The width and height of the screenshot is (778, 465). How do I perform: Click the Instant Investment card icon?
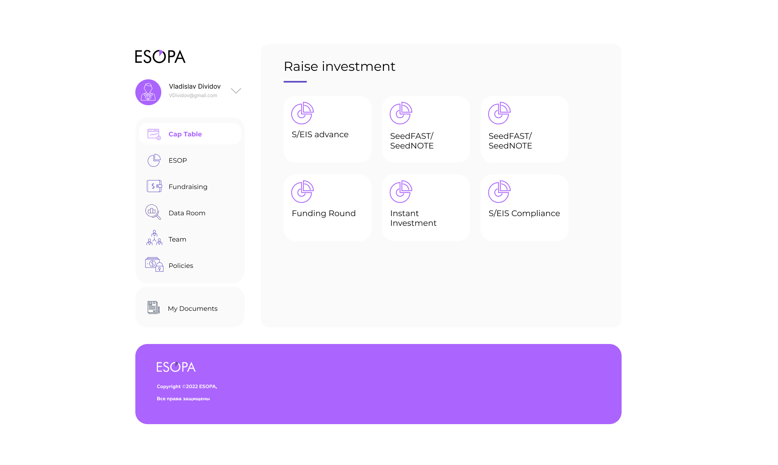click(401, 192)
